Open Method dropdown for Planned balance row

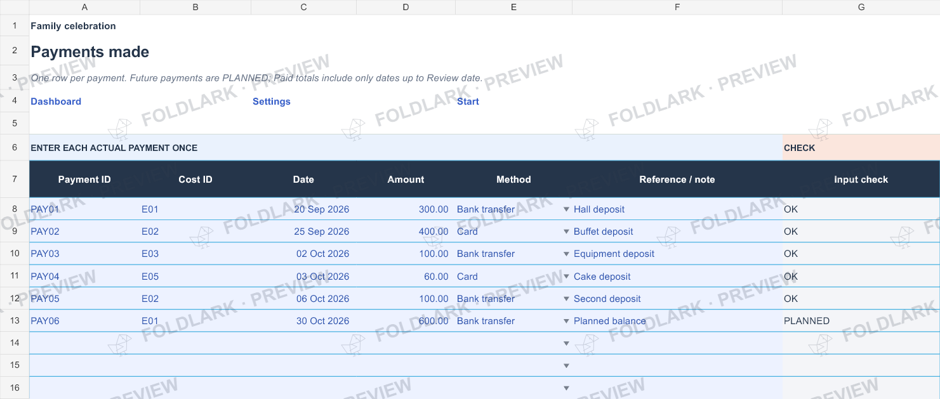(x=566, y=321)
